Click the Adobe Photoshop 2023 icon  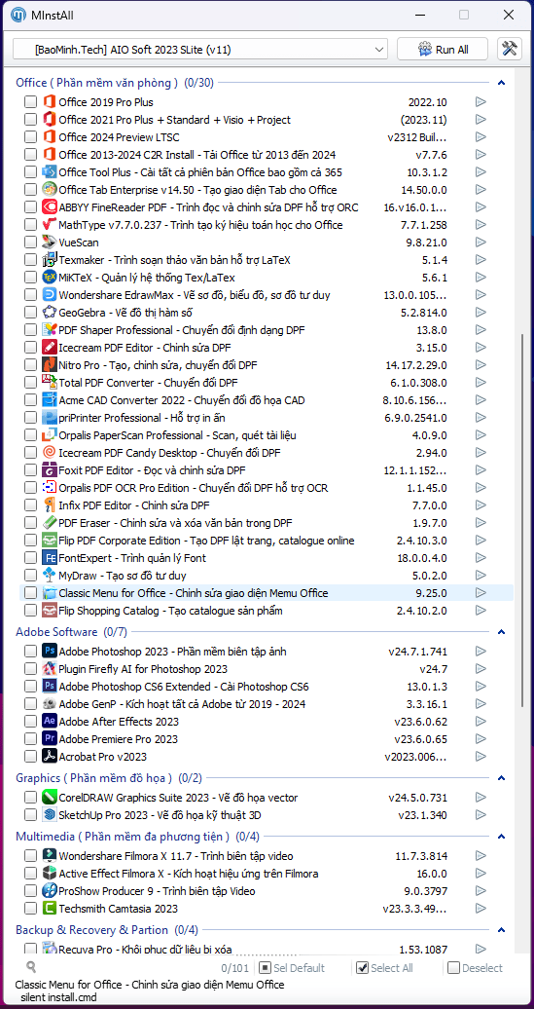coord(50,652)
